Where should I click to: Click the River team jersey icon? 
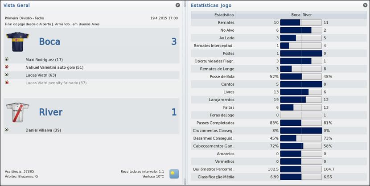(x=17, y=112)
